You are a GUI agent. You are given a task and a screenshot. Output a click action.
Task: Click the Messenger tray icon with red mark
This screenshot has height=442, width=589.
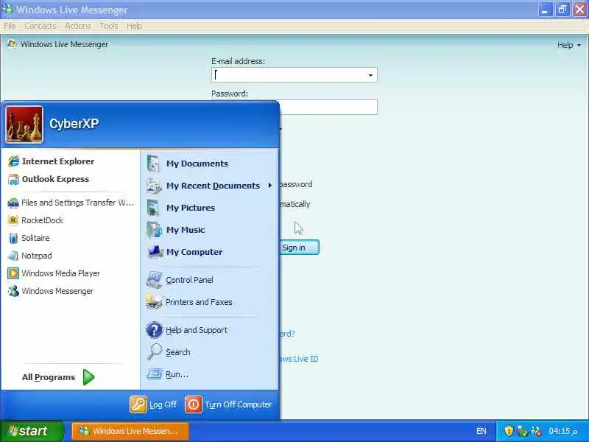click(536, 431)
